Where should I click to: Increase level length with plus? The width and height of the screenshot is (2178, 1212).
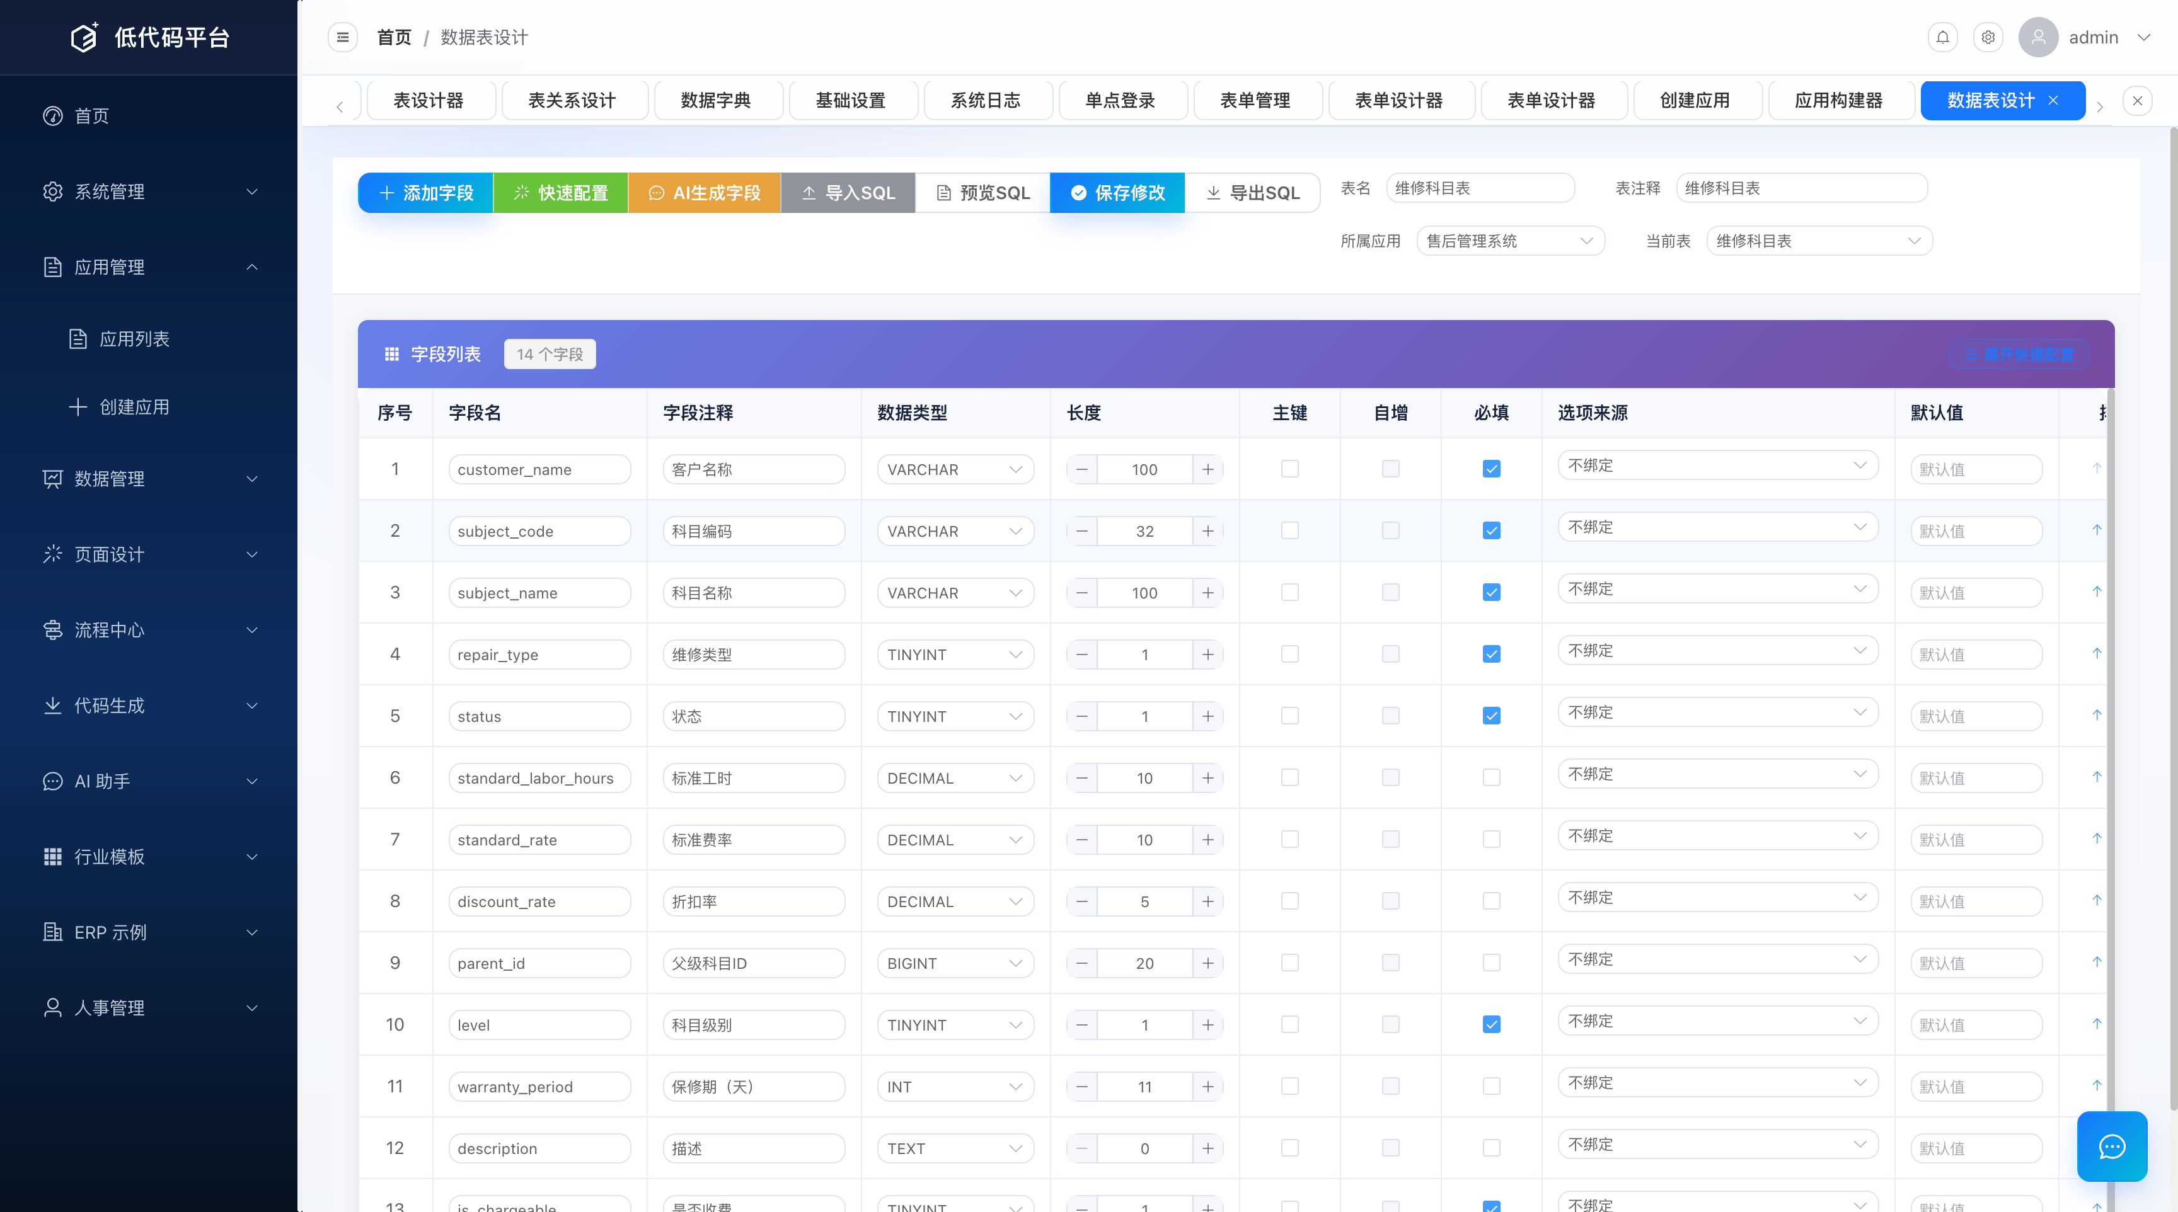(1207, 1024)
